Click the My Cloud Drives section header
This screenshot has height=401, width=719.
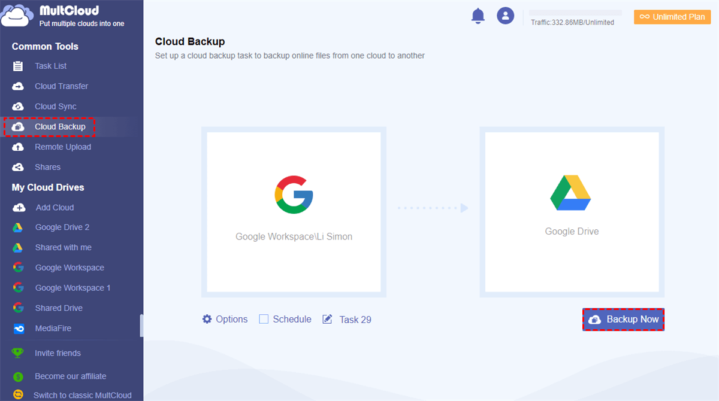click(48, 187)
